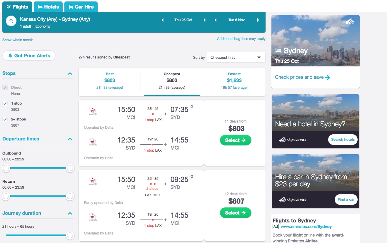Click the magnifier search icon beside Kansas City
Viewport: 387px width, 243px height.
pos(11,21)
